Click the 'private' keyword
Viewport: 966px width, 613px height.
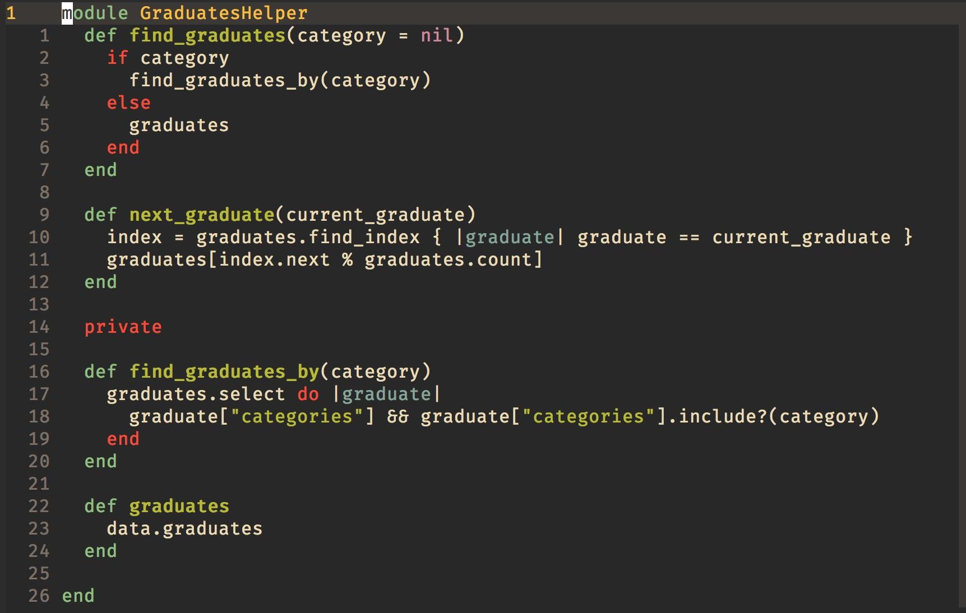click(123, 327)
